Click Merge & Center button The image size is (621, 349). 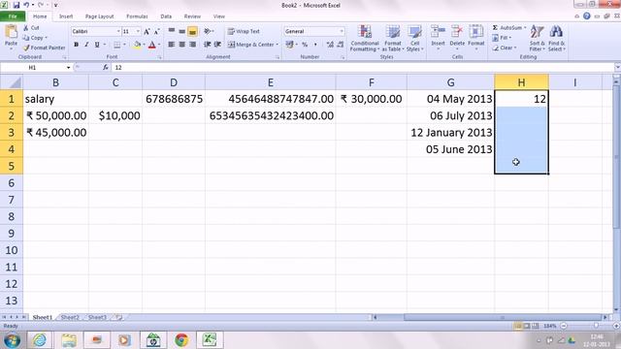point(251,45)
